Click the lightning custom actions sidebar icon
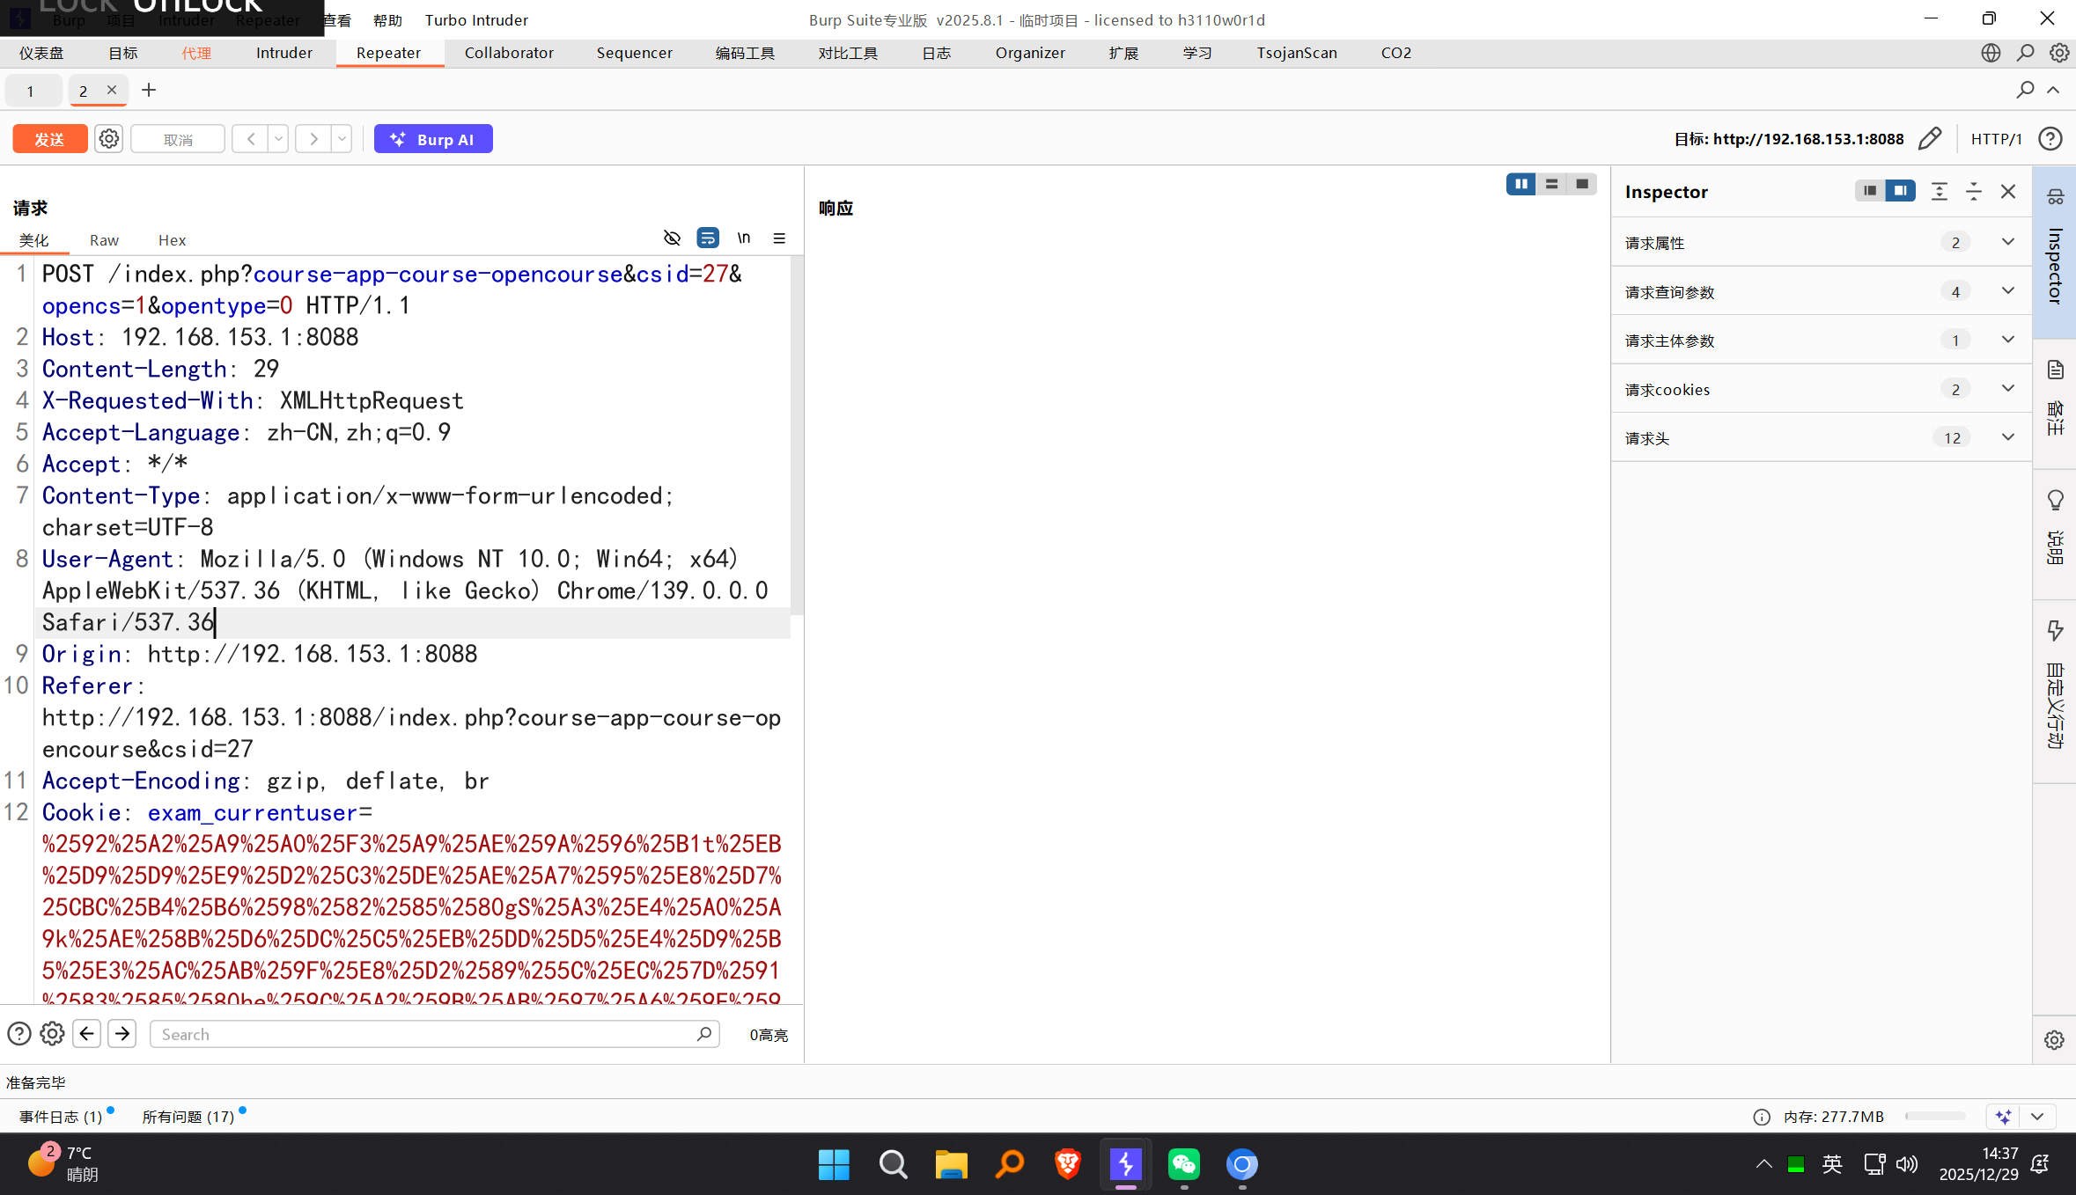The width and height of the screenshot is (2076, 1195). click(x=2055, y=630)
